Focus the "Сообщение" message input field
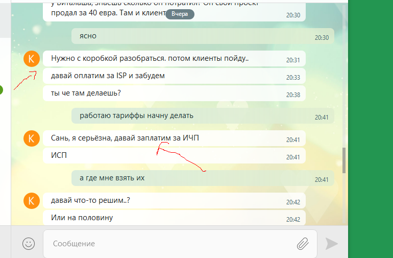Screen dimensions: 393x258 (x=168, y=244)
